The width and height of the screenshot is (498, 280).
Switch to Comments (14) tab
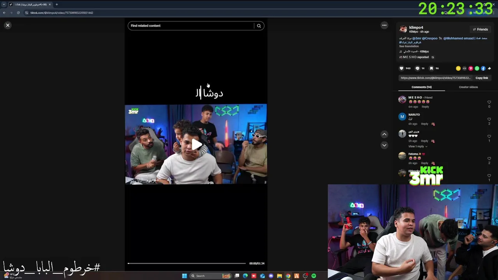(x=421, y=87)
